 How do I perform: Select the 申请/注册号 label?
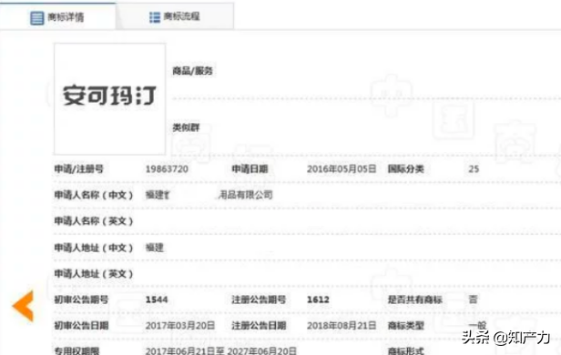point(78,169)
